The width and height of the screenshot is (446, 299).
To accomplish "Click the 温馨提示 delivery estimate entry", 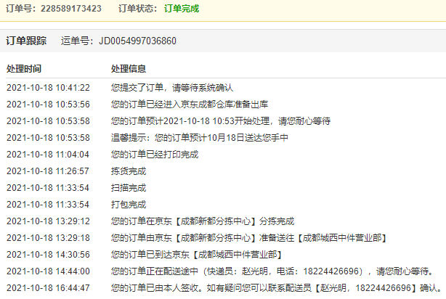I will pos(199,138).
